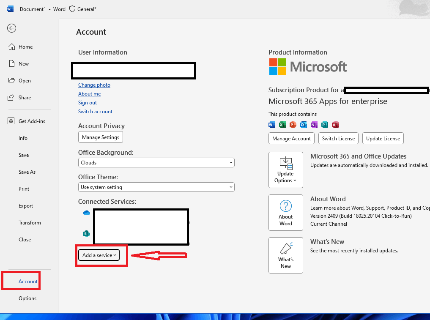Click the New blank page icon
This screenshot has height=320, width=430.
coord(11,63)
